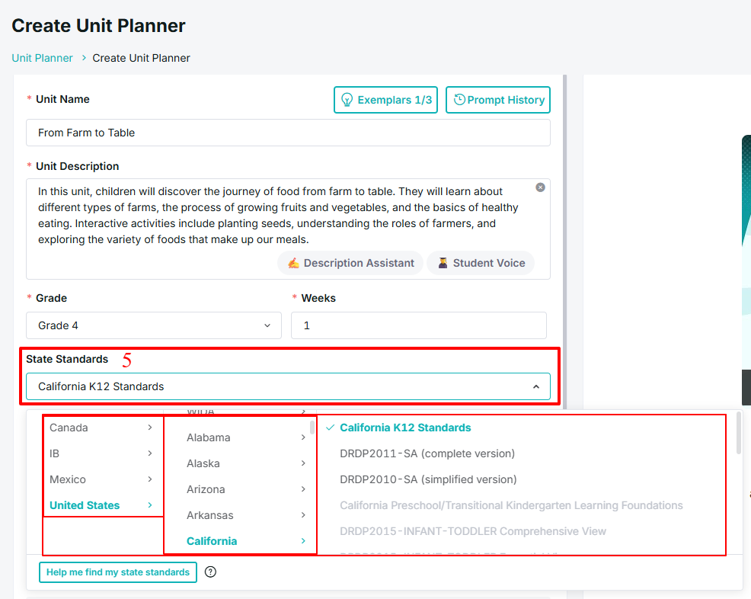Choose DRDP2011-SA (complete version)
This screenshot has width=751, height=599.
pos(427,453)
